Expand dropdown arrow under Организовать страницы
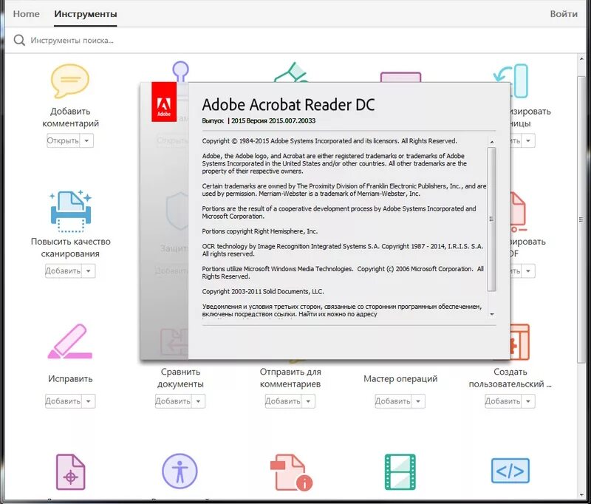Image resolution: width=591 pixels, height=504 pixels. click(x=528, y=140)
